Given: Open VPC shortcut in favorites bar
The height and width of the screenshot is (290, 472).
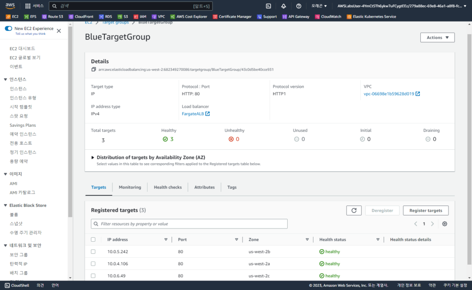Looking at the screenshot, I should click(159, 17).
